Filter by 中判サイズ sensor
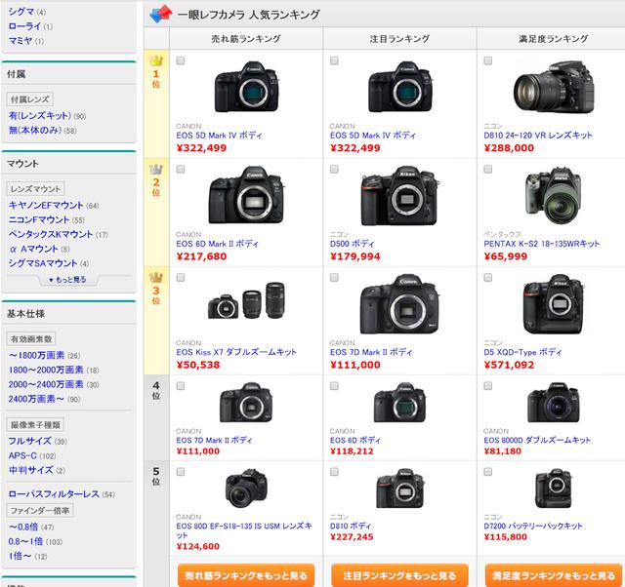This screenshot has width=625, height=587. pyautogui.click(x=30, y=470)
